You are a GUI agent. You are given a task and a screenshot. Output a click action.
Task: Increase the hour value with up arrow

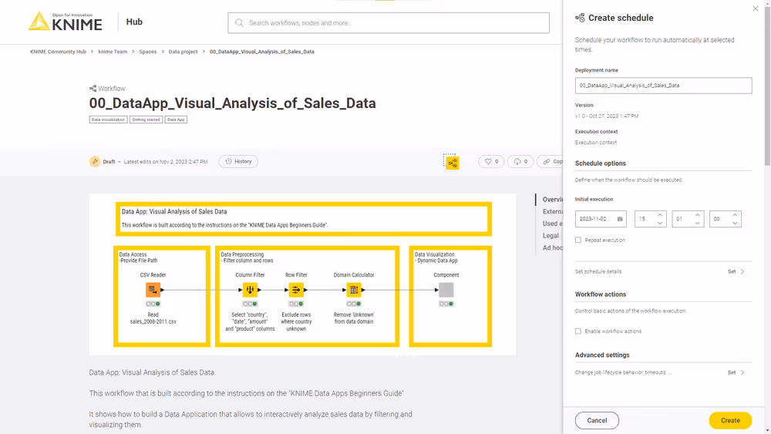pos(660,215)
